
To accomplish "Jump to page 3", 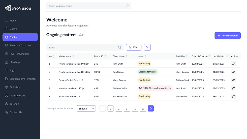I will click(x=127, y=108).
